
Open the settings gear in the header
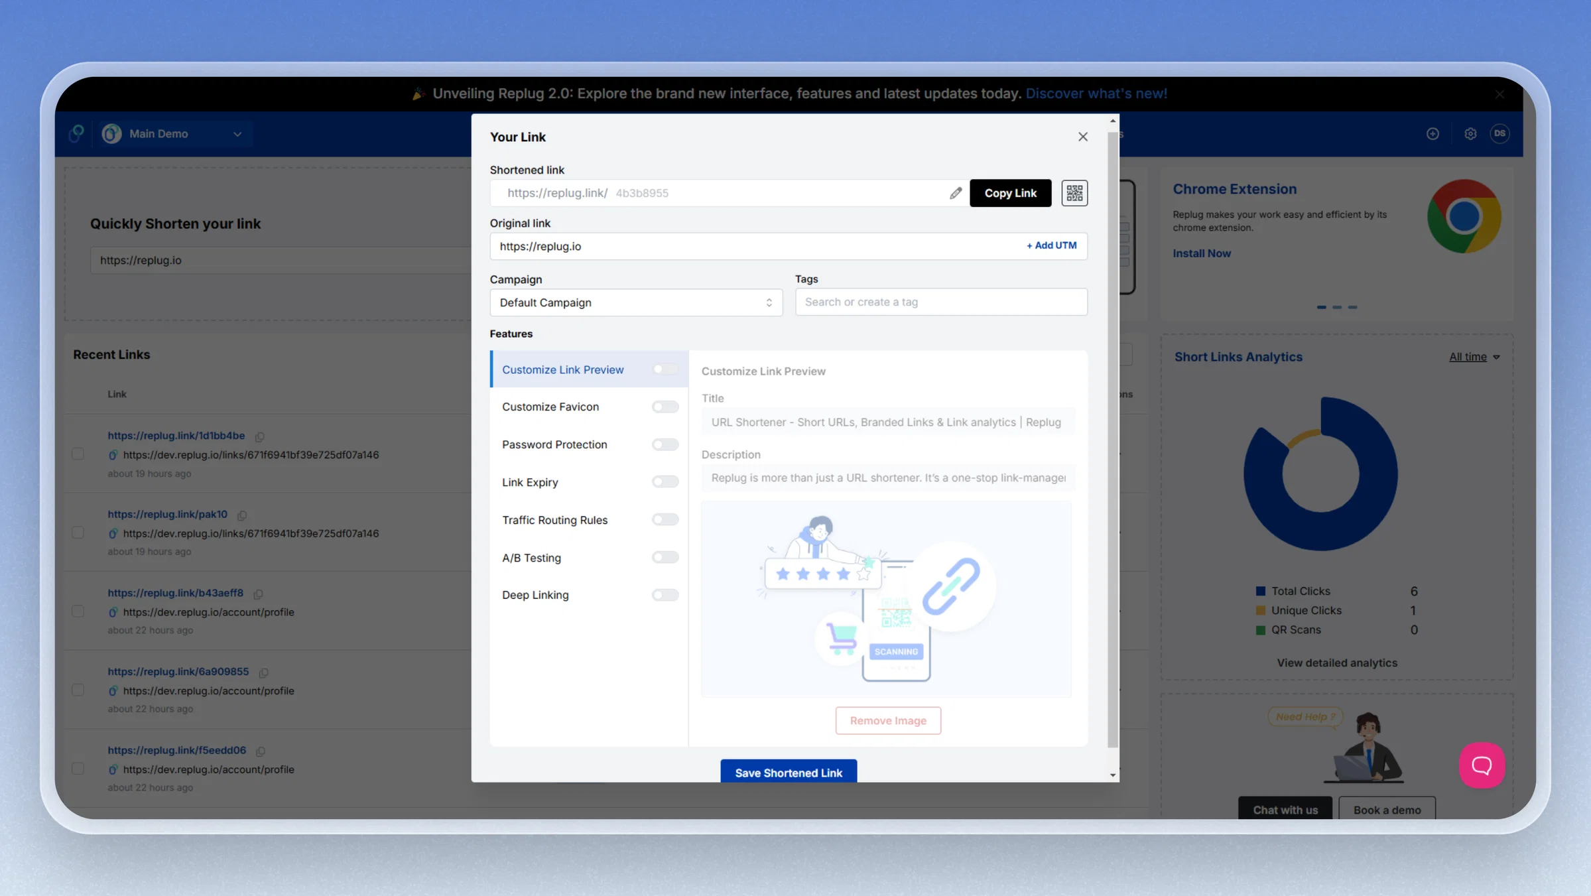(x=1470, y=134)
